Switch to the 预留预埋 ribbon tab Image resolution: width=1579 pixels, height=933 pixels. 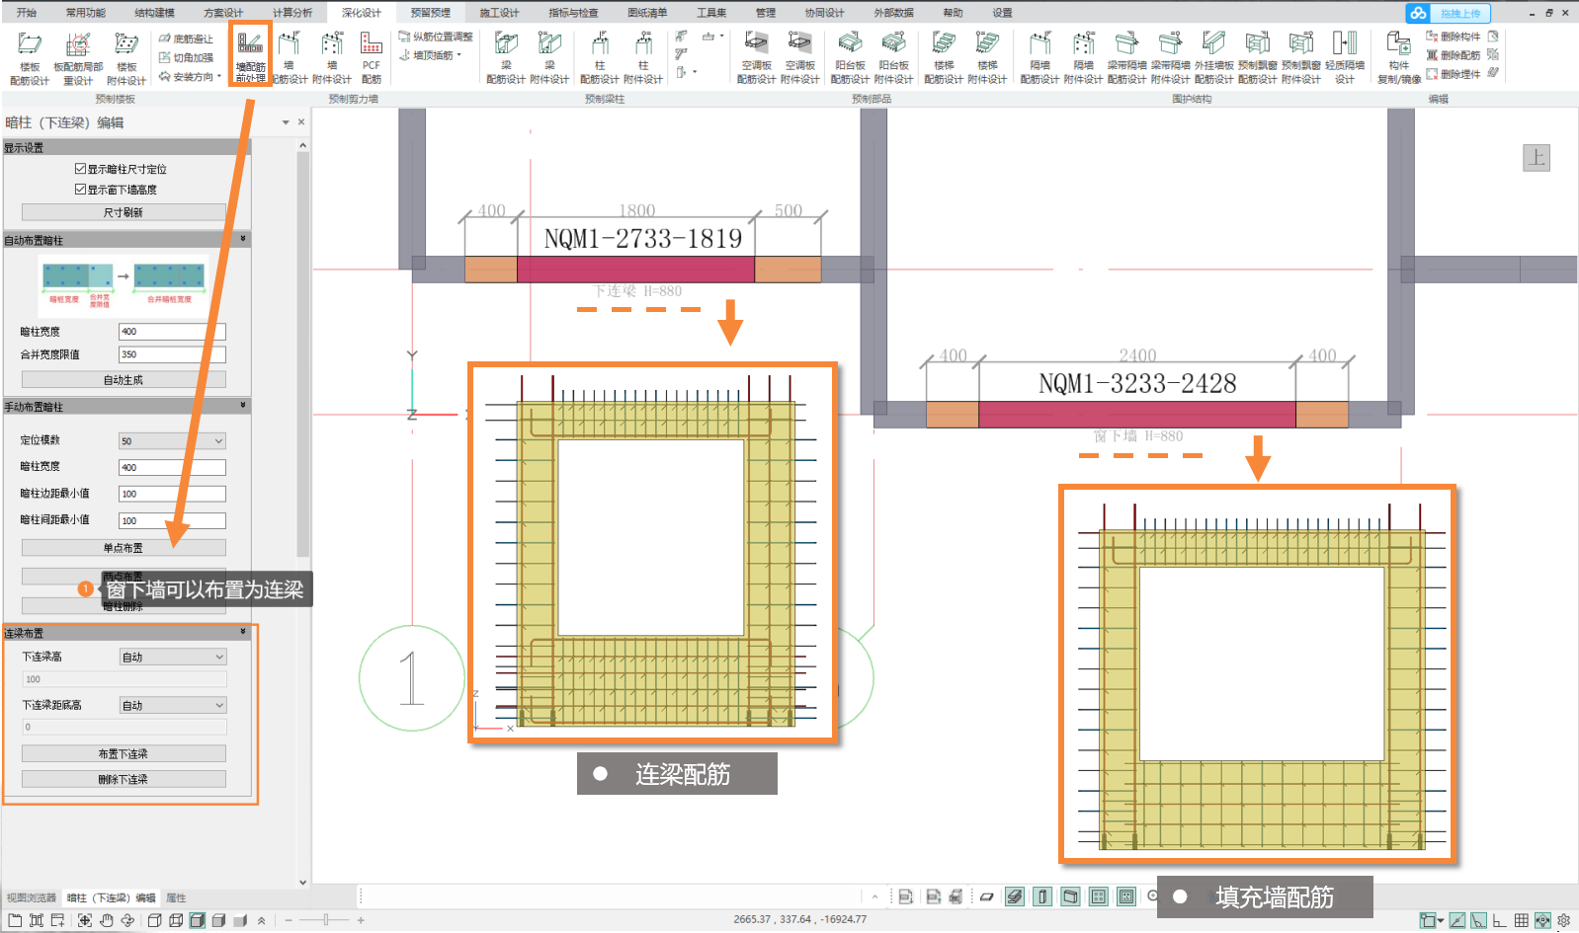tap(430, 13)
